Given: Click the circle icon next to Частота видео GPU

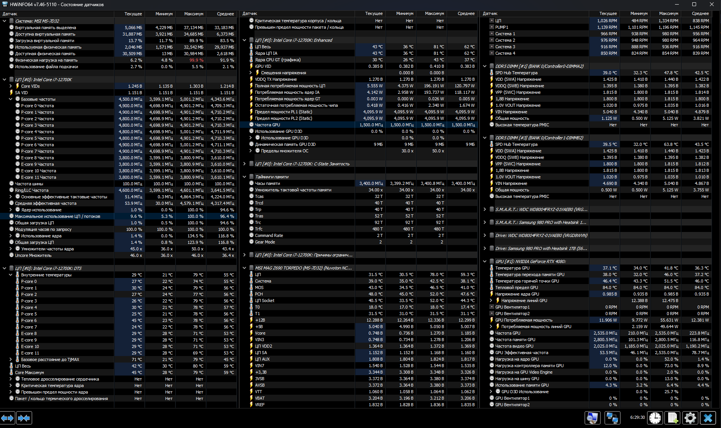Looking at the screenshot, I should coord(492,346).
